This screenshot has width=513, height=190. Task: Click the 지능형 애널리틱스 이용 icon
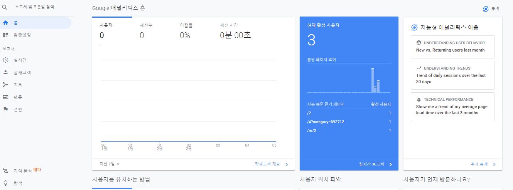[x=414, y=27]
